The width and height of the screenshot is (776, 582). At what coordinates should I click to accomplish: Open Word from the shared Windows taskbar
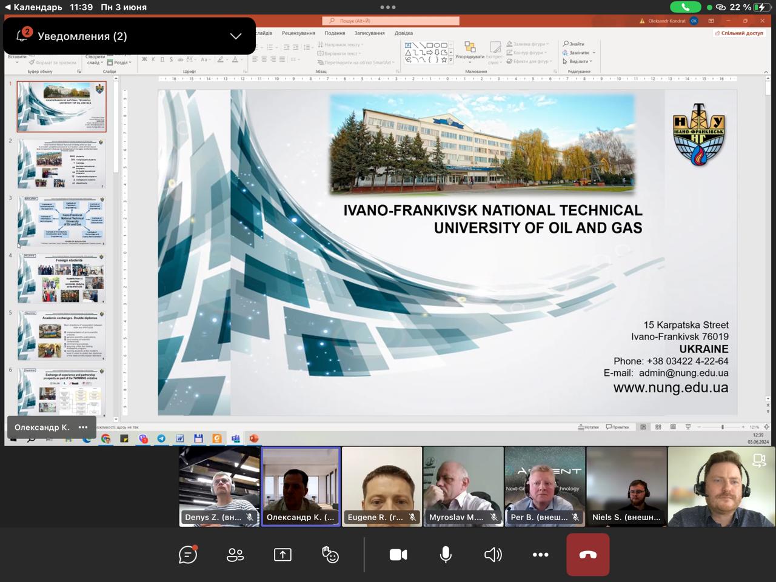click(180, 438)
